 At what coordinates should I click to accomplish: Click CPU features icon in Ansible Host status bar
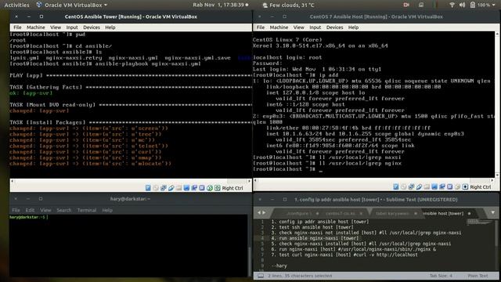[449, 186]
